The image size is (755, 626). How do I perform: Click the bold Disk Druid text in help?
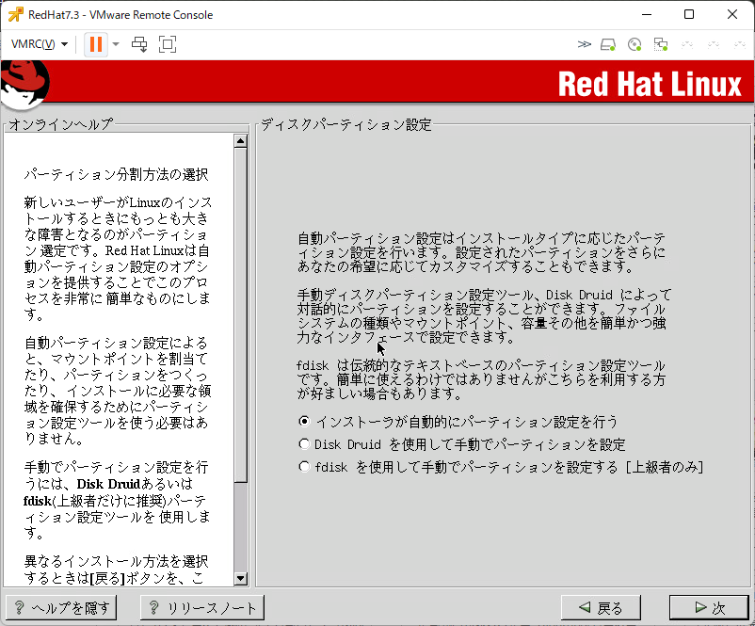point(108,484)
